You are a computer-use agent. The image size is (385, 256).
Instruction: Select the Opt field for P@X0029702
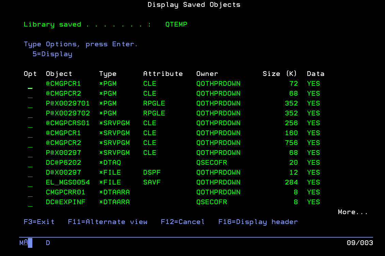pos(30,113)
